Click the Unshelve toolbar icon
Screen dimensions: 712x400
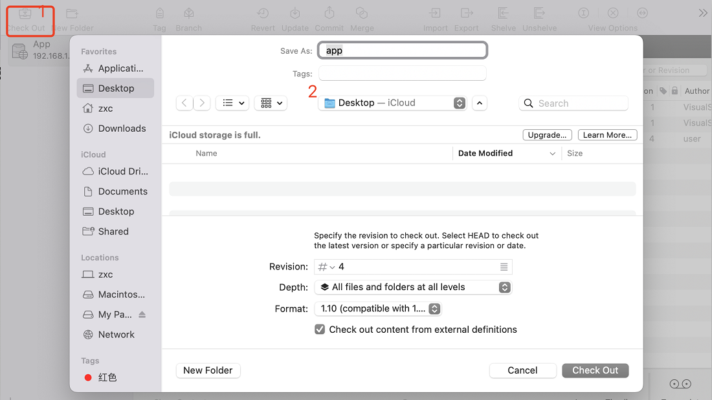click(x=539, y=13)
